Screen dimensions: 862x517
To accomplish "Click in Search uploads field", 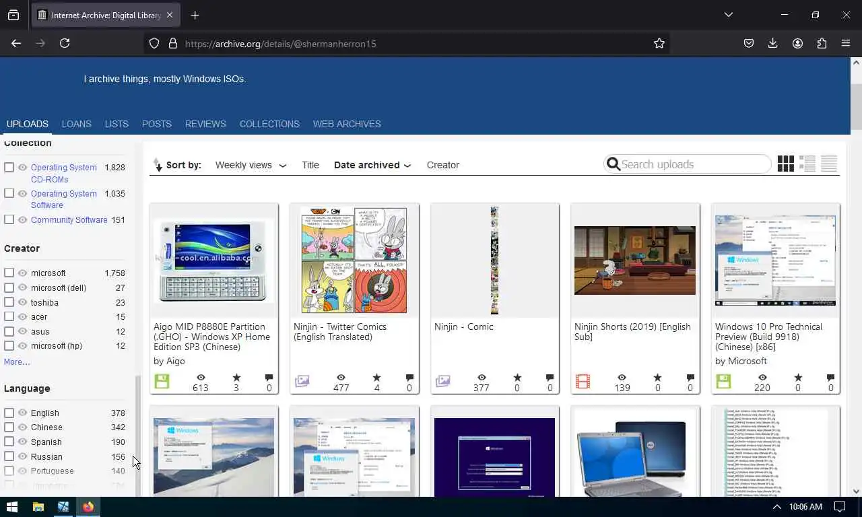I will (687, 164).
